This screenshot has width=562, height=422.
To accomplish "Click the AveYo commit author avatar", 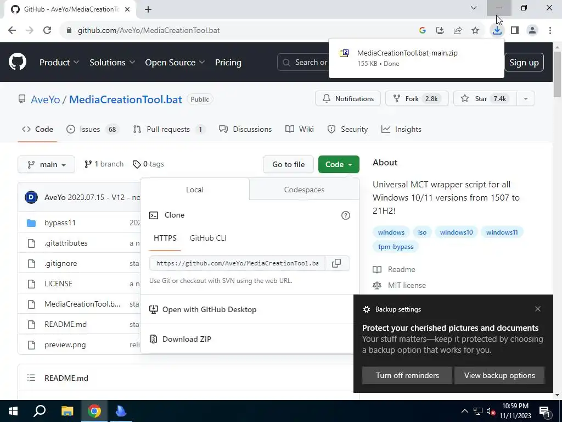I will tap(31, 197).
